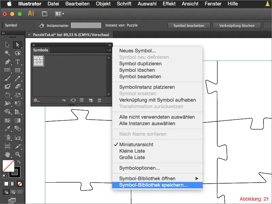The height and width of the screenshot is (204, 272).
Task: Apply solid Color mode button
Action: click(x=6, y=184)
